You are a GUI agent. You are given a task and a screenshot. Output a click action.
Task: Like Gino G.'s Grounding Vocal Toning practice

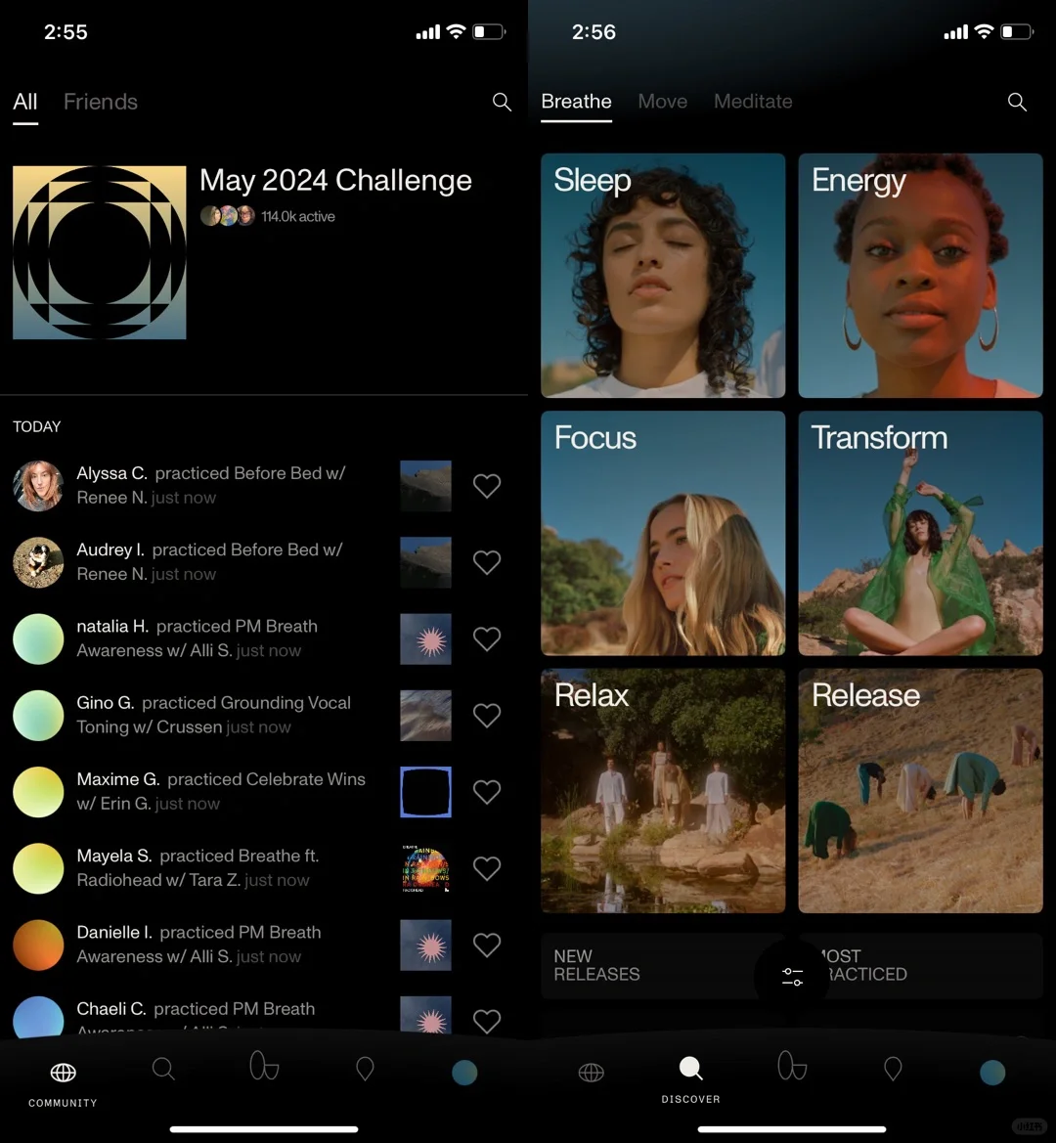[x=487, y=715]
